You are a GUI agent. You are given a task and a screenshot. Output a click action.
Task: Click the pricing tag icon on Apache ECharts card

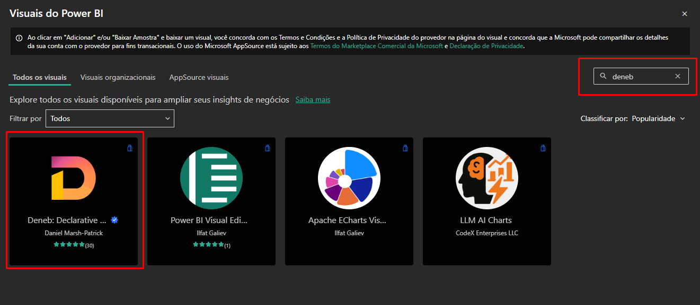tap(405, 148)
